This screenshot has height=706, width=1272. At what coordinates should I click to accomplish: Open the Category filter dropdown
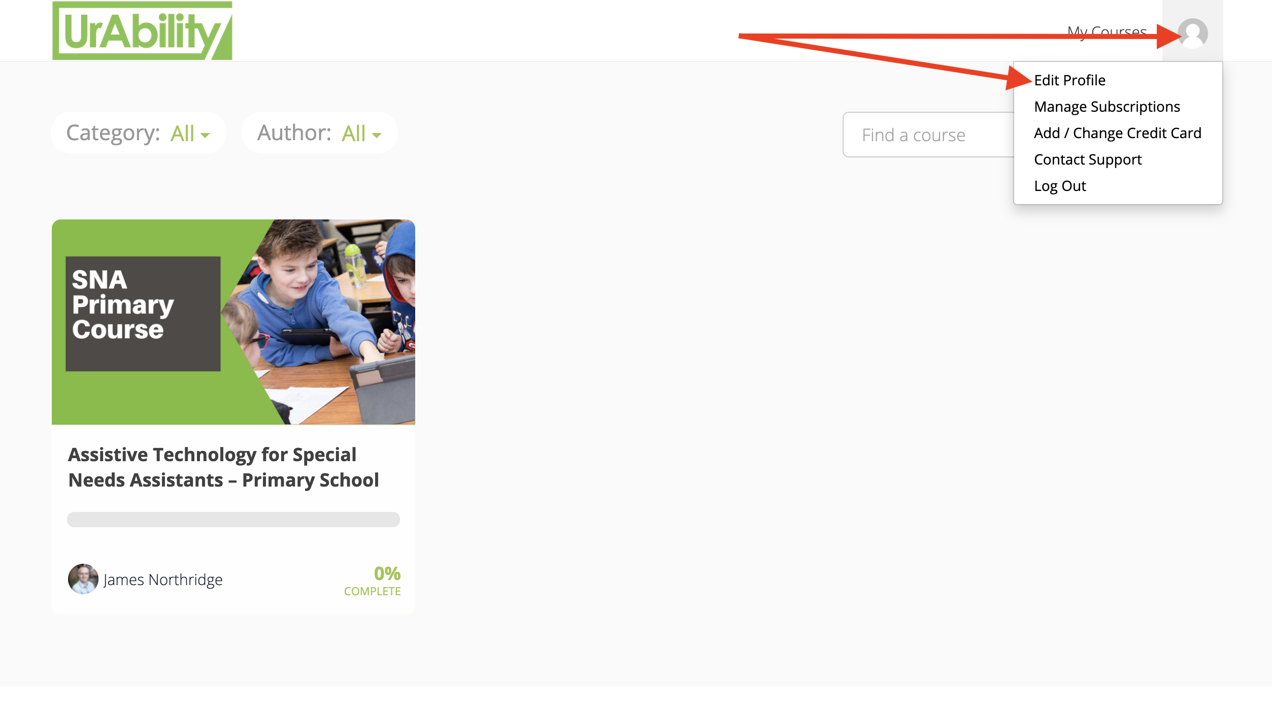[139, 133]
